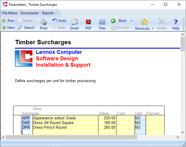Click the PDF export icon
This screenshot has height=147, width=186.
88,22
